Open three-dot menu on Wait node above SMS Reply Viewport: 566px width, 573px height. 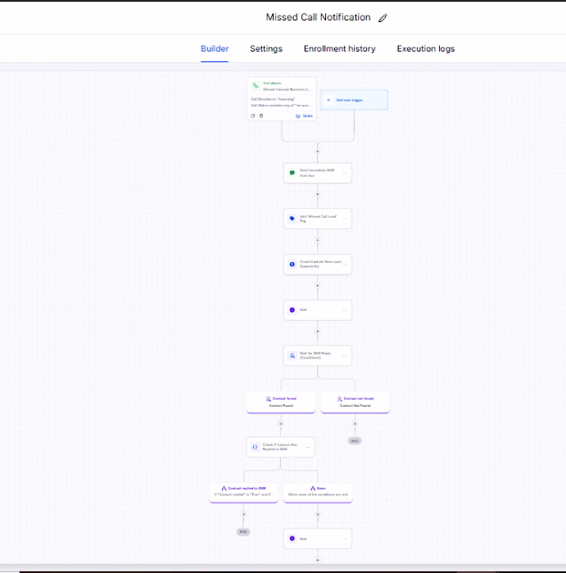click(345, 310)
